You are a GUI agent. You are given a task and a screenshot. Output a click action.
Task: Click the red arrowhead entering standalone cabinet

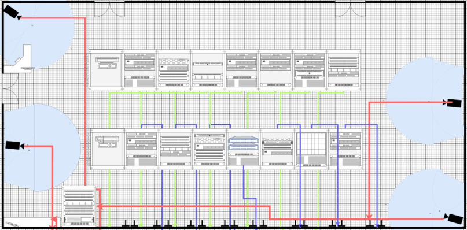point(100,206)
